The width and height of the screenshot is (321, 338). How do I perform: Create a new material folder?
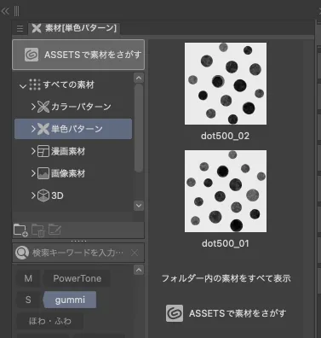20,230
